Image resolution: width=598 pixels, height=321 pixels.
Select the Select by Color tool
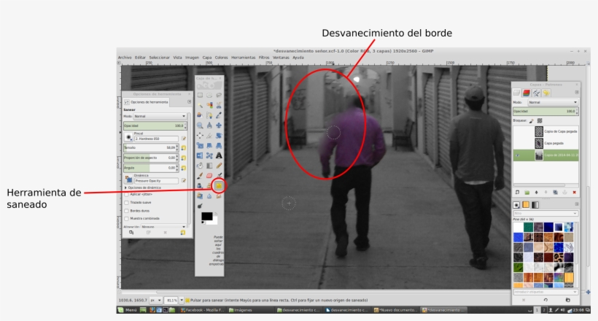[209, 105]
